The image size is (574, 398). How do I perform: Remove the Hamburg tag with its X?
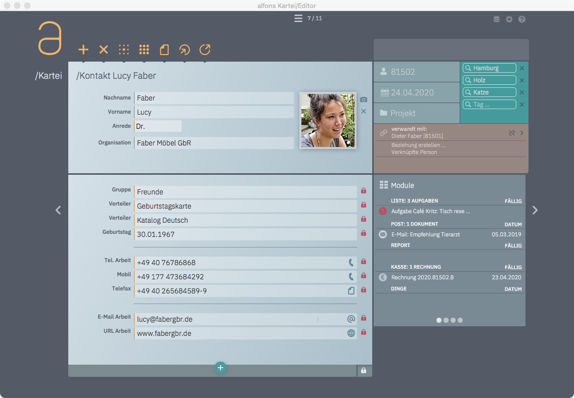point(522,68)
